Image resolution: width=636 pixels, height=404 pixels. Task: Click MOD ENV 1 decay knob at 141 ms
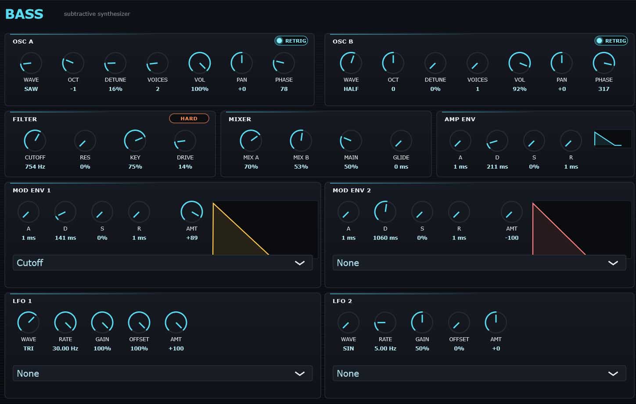(x=65, y=212)
